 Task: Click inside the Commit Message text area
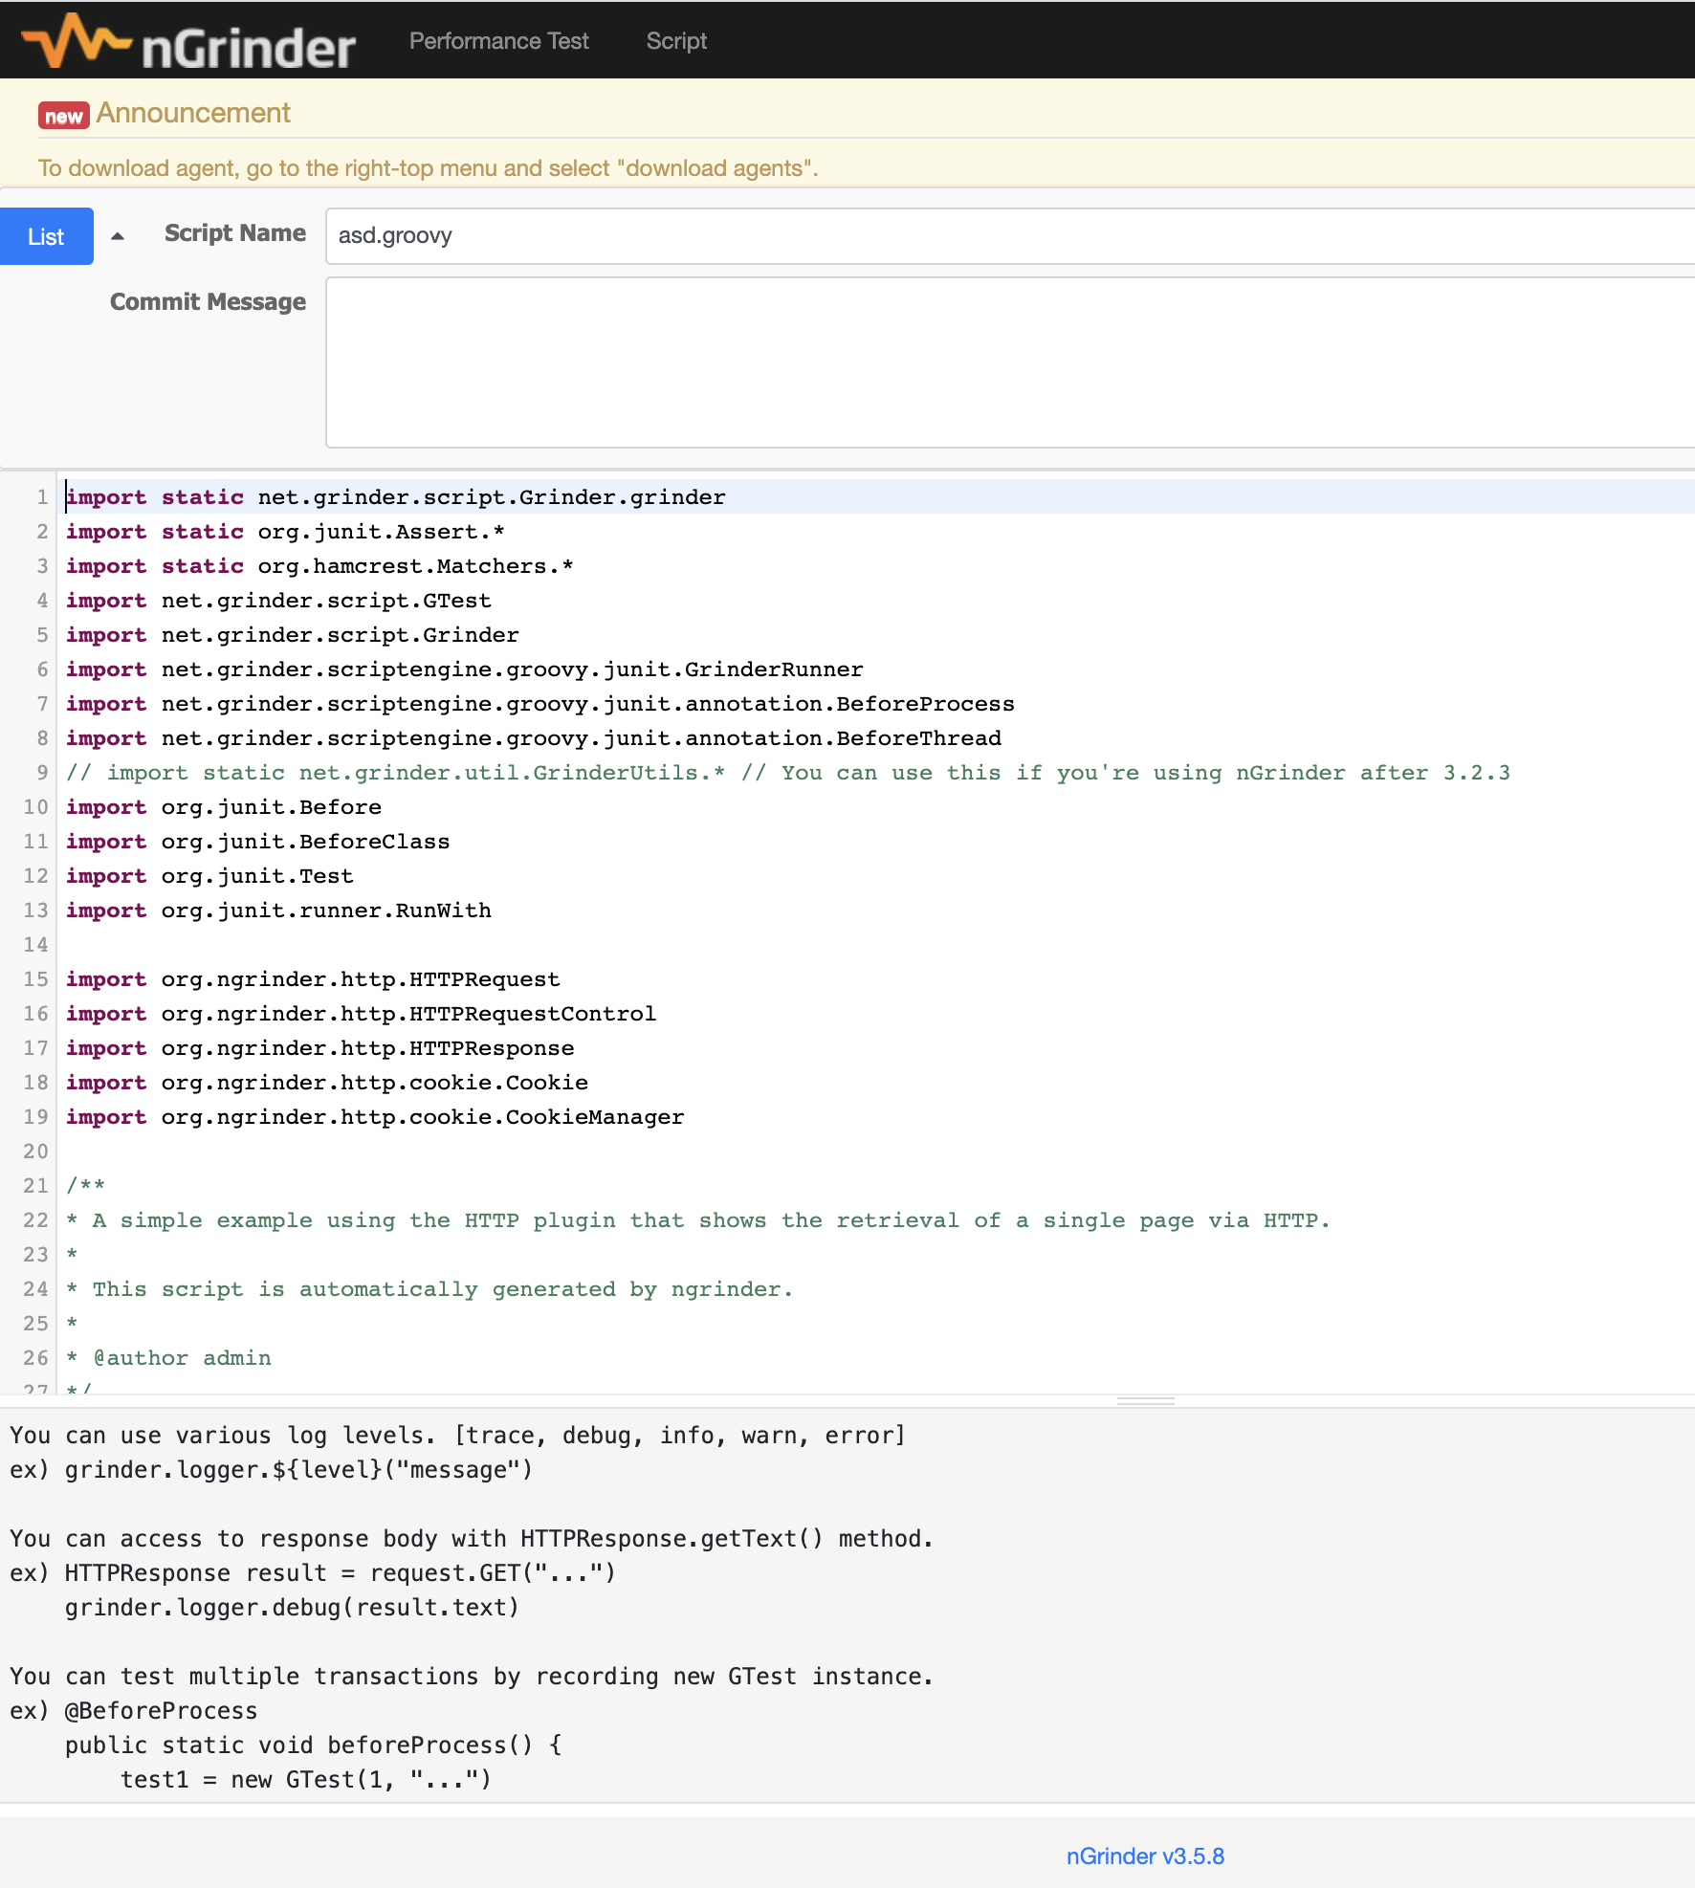[x=1010, y=362]
